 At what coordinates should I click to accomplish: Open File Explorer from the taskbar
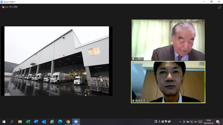point(20,122)
